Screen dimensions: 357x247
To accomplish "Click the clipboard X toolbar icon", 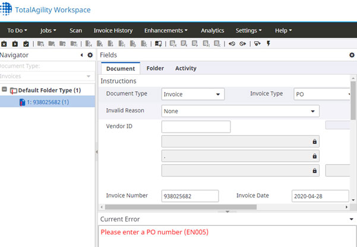I will tap(4, 43).
